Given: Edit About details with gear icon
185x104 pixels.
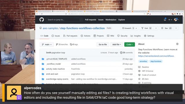Looking at the screenshot, I should (x=177, y=44).
